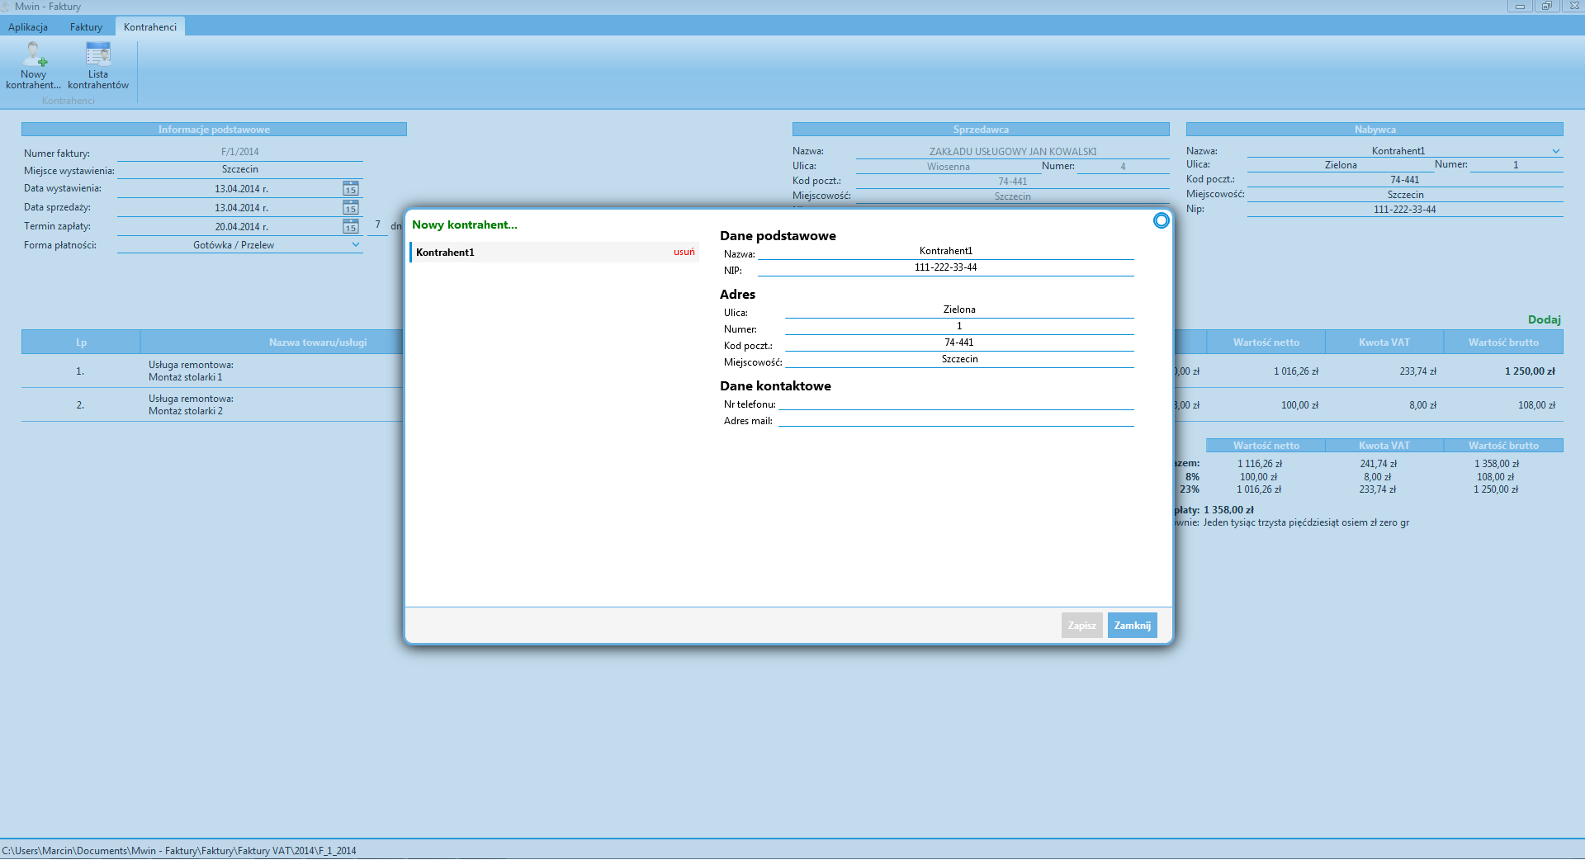The height and width of the screenshot is (860, 1585).
Task: Click the circular close icon of dialog
Action: [x=1161, y=220]
